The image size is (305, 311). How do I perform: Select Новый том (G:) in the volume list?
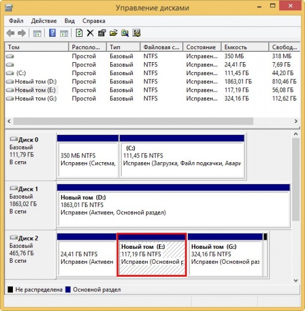[36, 98]
